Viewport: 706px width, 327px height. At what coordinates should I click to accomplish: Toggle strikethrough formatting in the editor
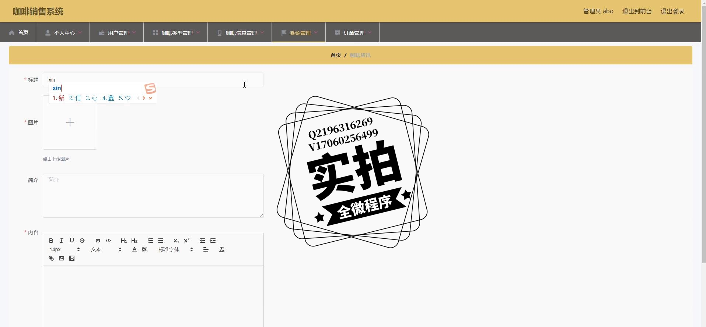pyautogui.click(x=82, y=241)
